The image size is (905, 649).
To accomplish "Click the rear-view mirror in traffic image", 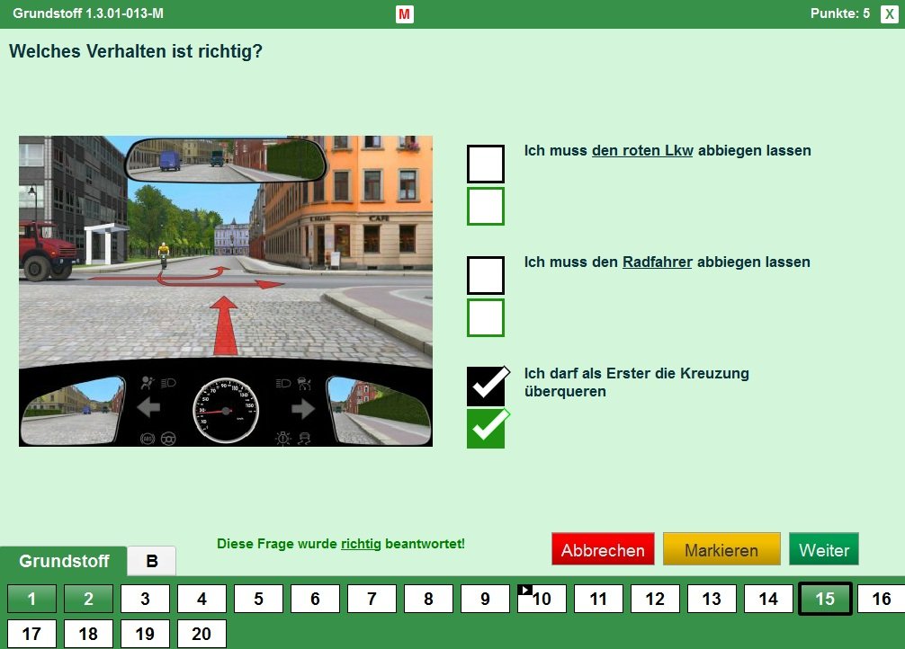I will tap(225, 160).
